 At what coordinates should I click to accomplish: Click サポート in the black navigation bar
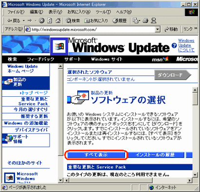point(73,59)
